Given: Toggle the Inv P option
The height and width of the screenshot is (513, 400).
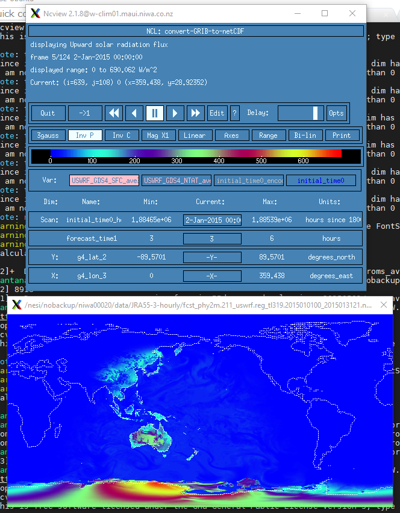Looking at the screenshot, I should [85, 135].
